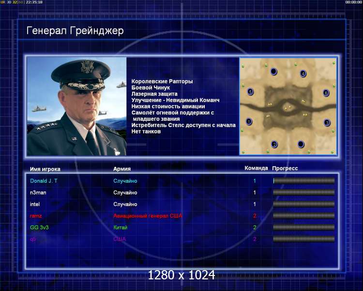The image size is (363, 291).
Task: Select player name 'ramz'
Action: (36, 216)
